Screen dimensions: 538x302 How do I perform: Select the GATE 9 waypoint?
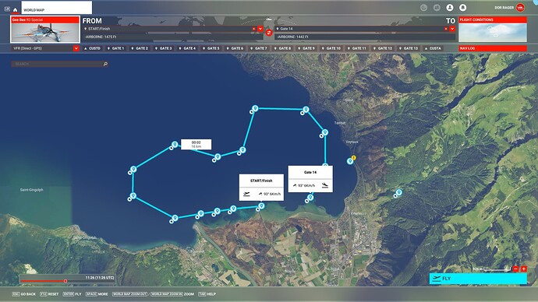(x=306, y=48)
